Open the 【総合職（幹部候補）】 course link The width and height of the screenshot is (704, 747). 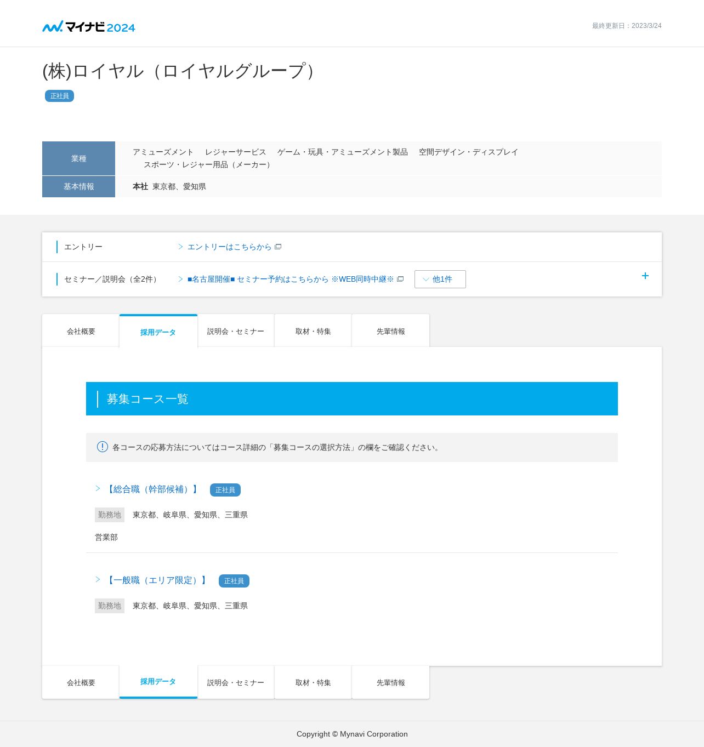pos(152,489)
